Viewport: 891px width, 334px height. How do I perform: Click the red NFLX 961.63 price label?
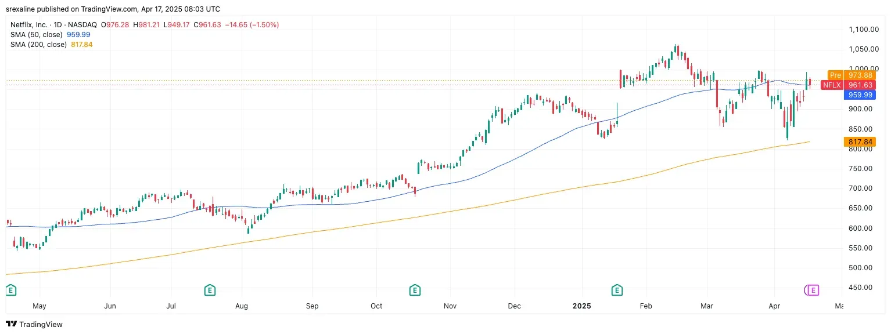click(x=849, y=85)
